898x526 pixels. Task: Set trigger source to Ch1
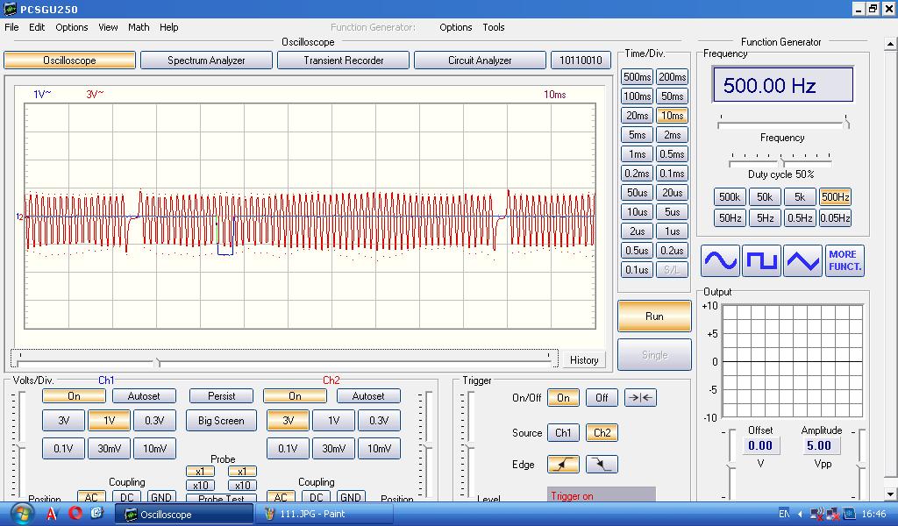[563, 432]
